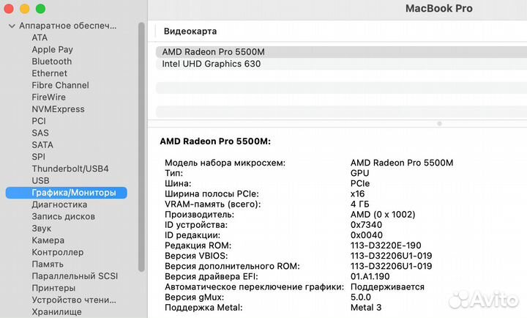The width and height of the screenshot is (527, 318).
Task: Select Запись дисков in the sidebar
Action: [x=64, y=217]
